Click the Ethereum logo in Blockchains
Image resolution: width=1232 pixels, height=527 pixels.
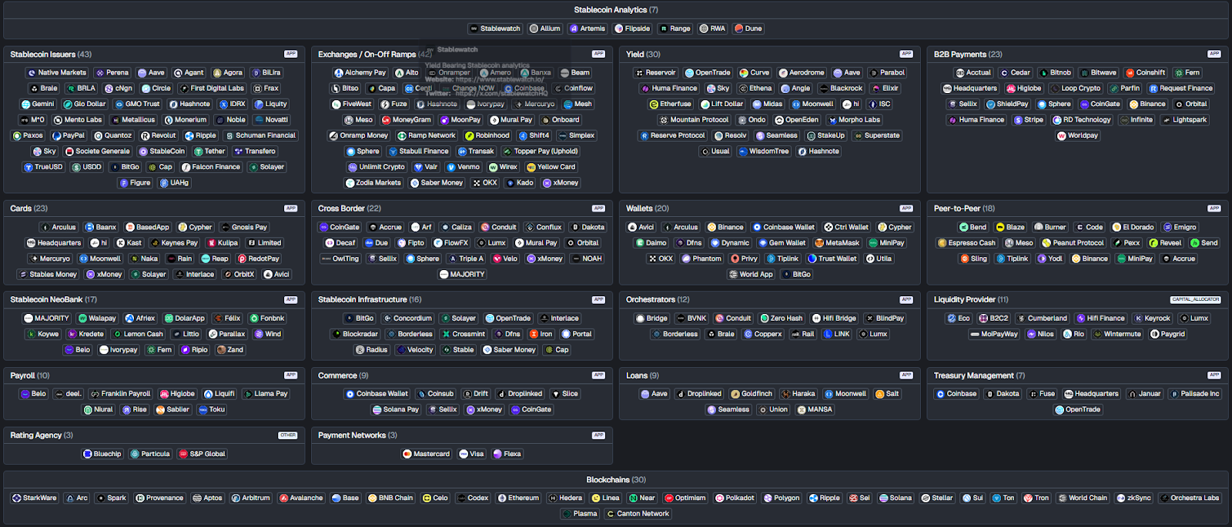[502, 498]
